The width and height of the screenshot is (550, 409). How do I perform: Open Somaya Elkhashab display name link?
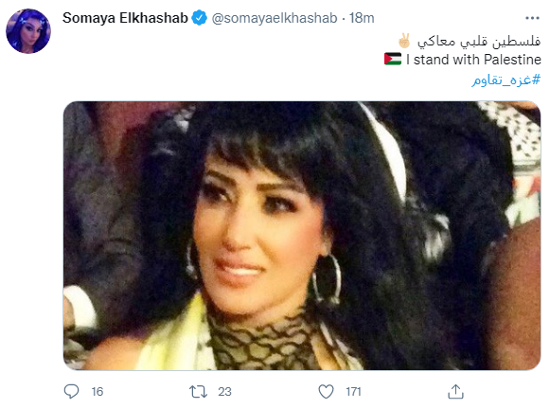click(x=125, y=18)
